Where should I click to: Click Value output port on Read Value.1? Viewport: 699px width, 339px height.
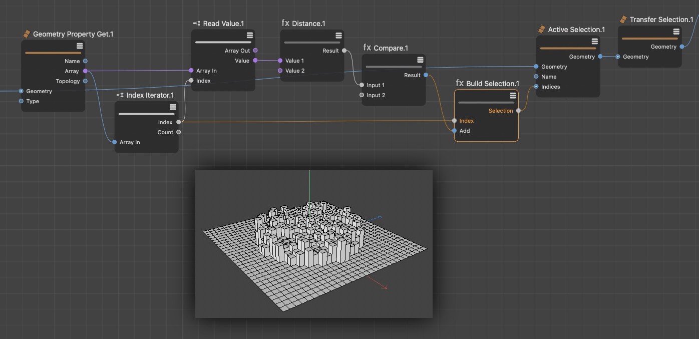click(255, 61)
